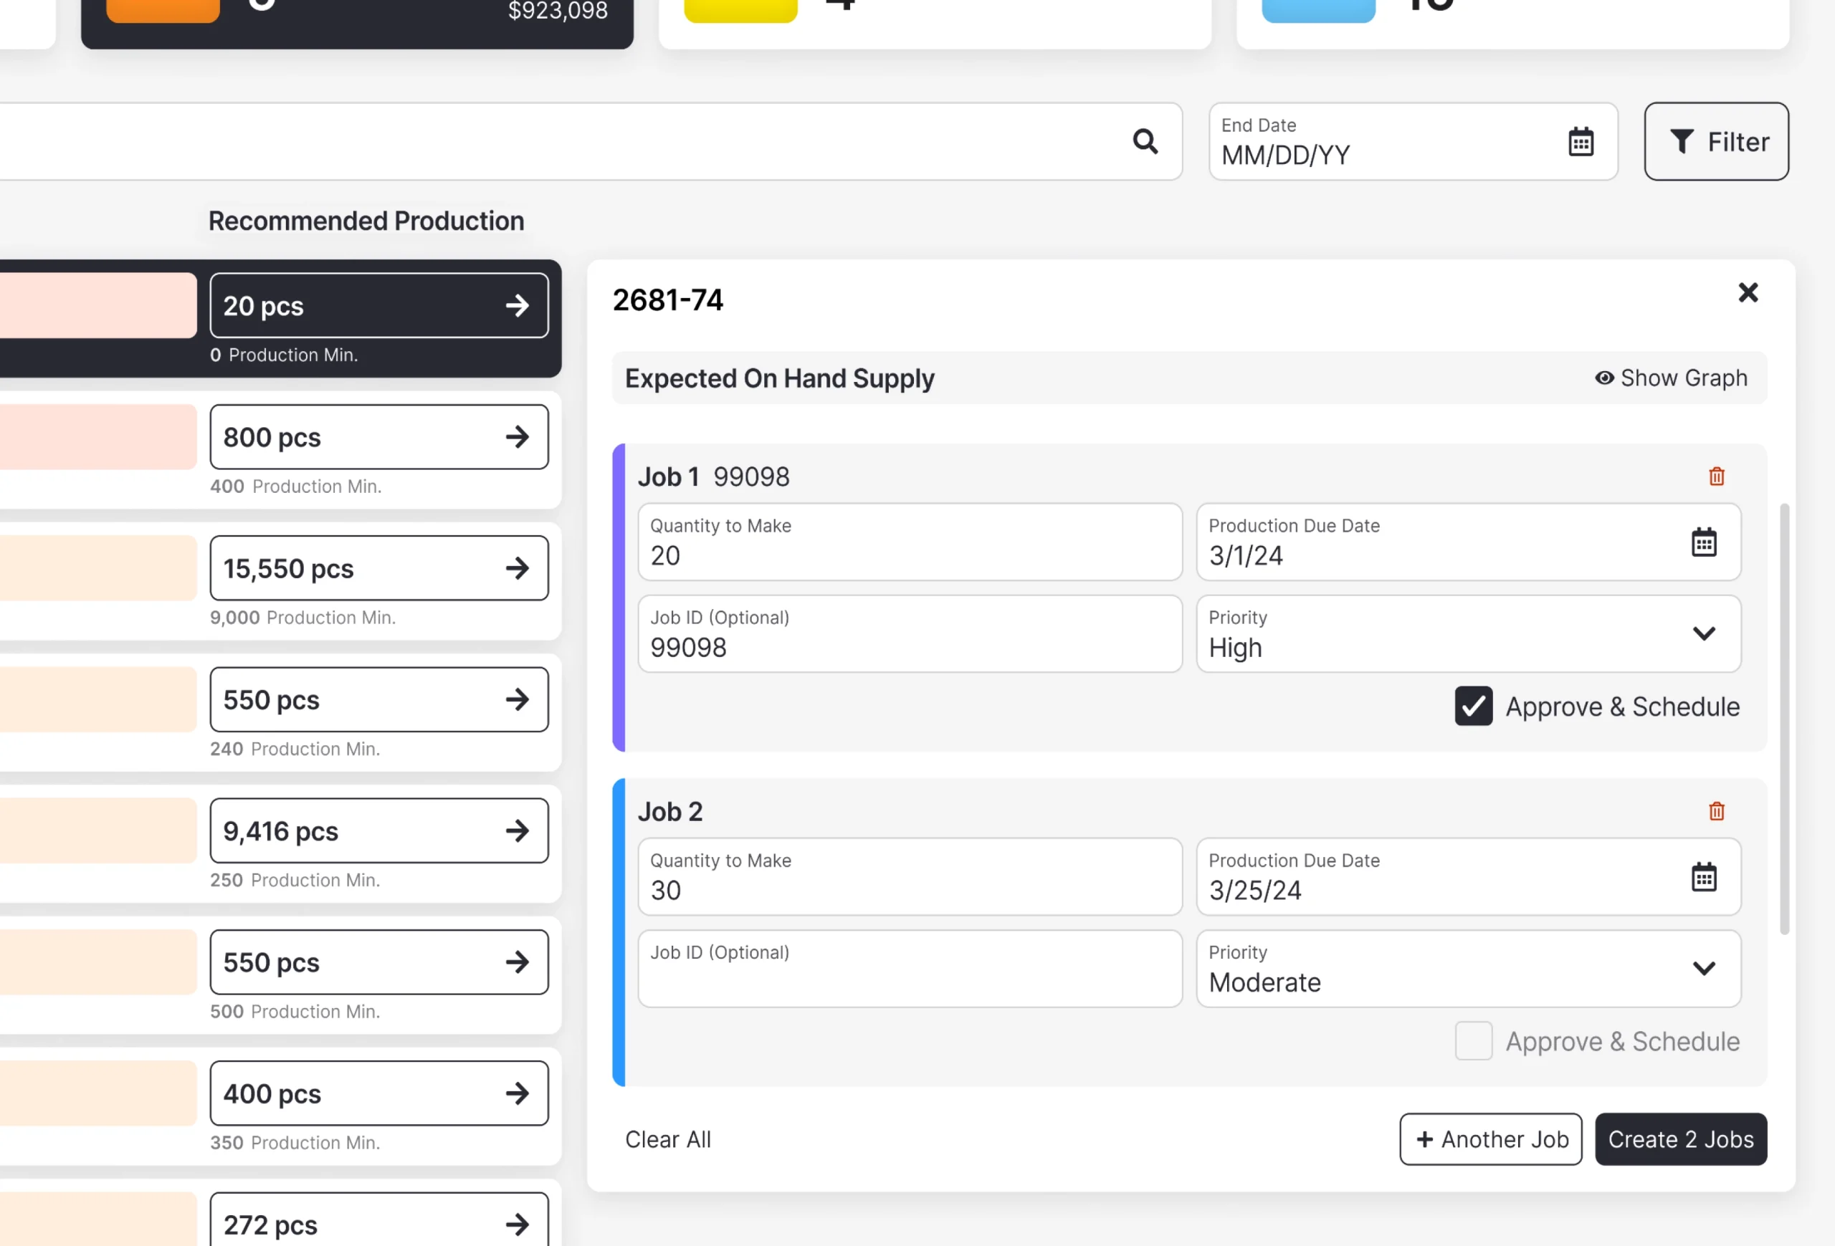Click the Recommended Production column header
Screen dimensions: 1835x1246
[366, 221]
